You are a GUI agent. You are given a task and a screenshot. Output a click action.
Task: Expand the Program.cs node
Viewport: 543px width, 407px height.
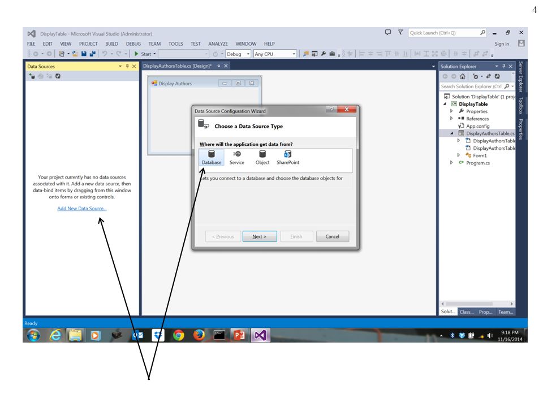451,162
